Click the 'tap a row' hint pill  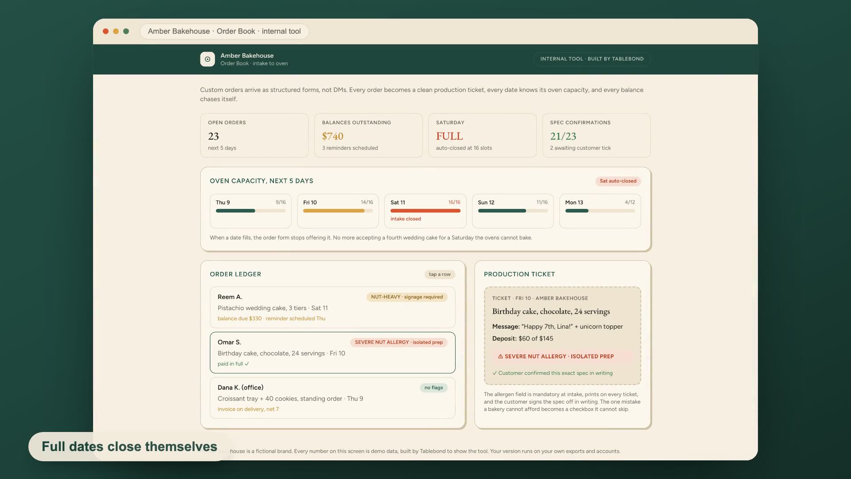(440, 275)
